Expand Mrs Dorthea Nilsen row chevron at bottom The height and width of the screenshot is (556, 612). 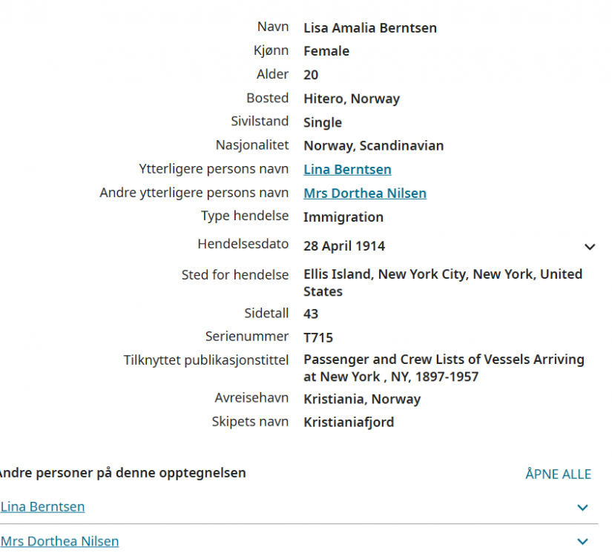click(582, 542)
